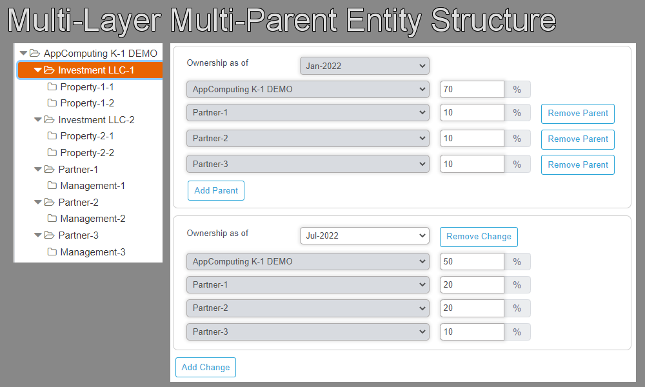Click the folder icon beside Property-1-1
This screenshot has height=387, width=645.
coord(52,86)
